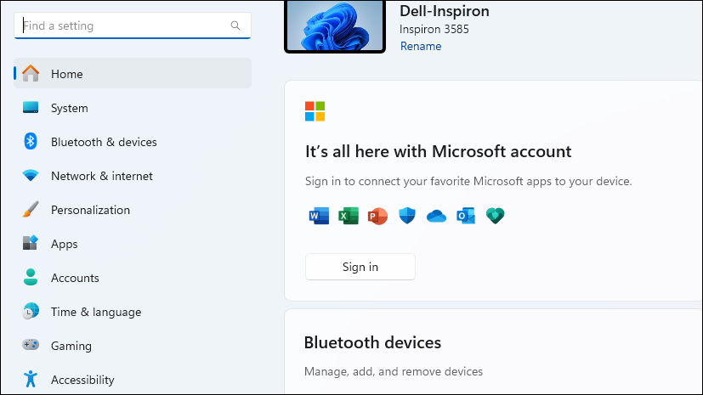Click the Microsoft four-color logo

click(x=315, y=111)
